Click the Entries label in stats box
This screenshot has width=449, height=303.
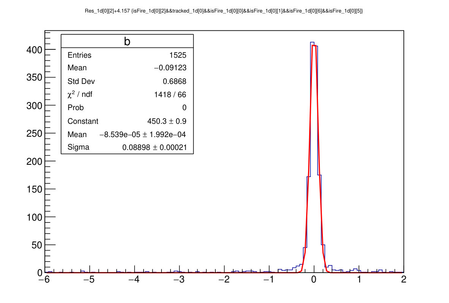click(x=79, y=55)
